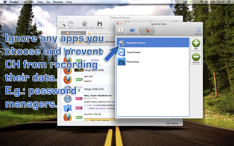Click the Photoshop Ps icon
This screenshot has height=146, width=234.
121,62
